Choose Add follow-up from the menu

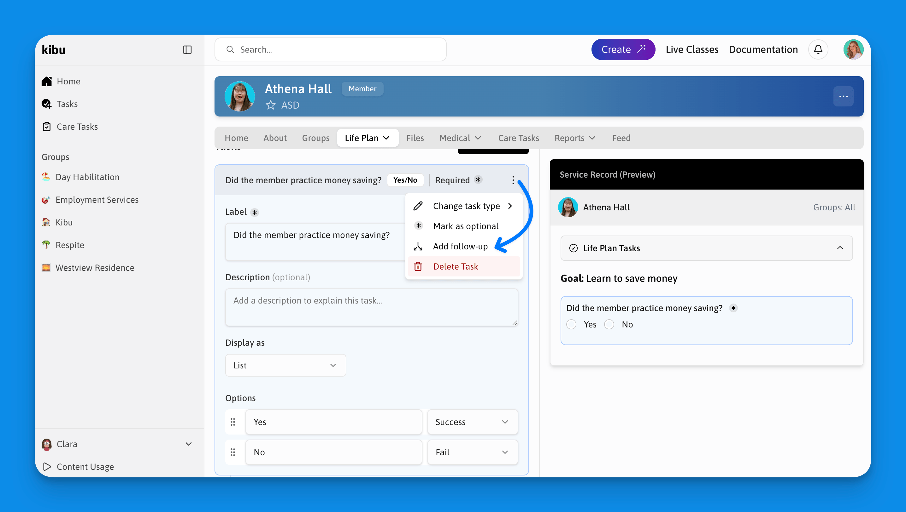(x=463, y=246)
